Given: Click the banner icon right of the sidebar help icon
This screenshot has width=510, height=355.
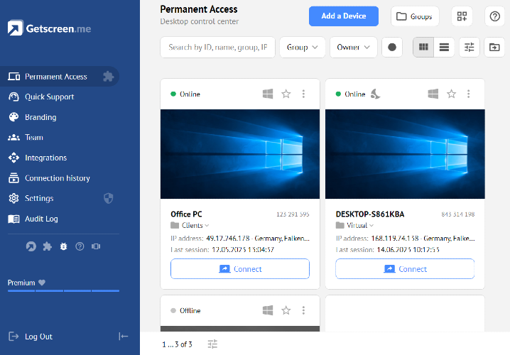Looking at the screenshot, I should click(x=96, y=246).
